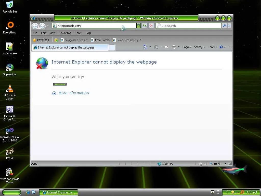Expand the More information section
The image size is (261, 196).
click(x=70, y=93)
